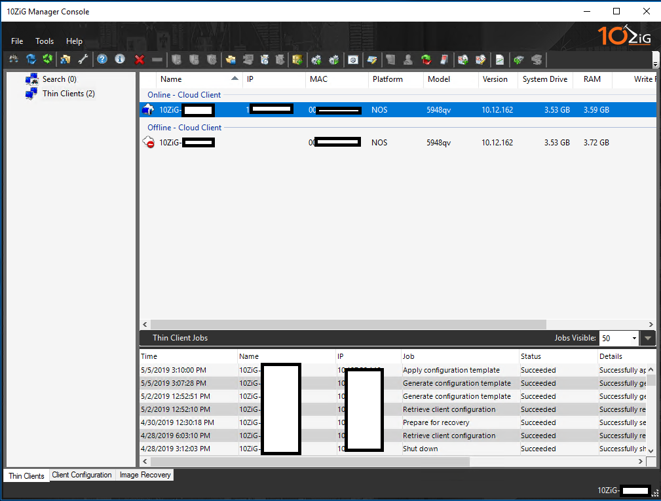Click the client list scroll left arrow
The width and height of the screenshot is (661, 501).
[x=145, y=324]
